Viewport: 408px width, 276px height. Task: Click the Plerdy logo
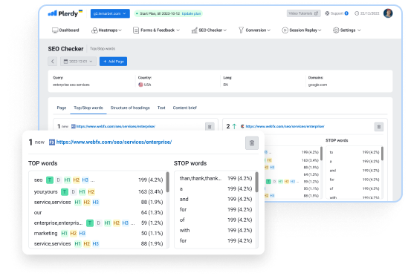point(65,13)
